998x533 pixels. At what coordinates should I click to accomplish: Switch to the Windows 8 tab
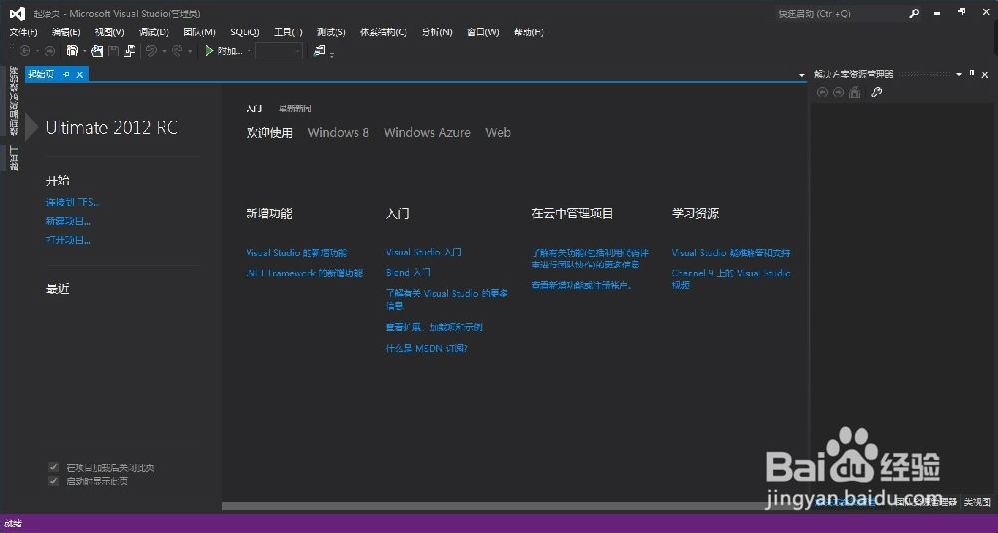338,133
